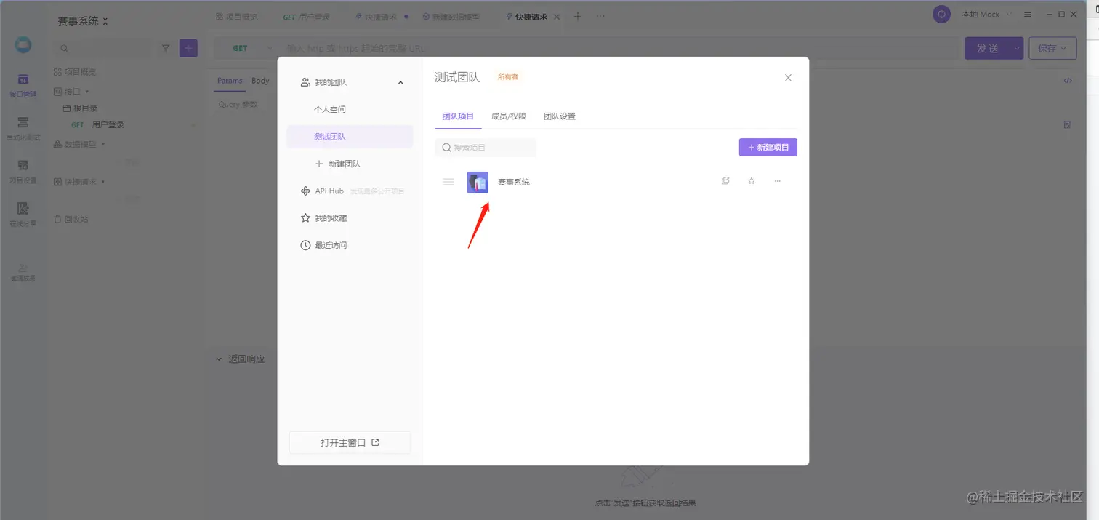
Task: Select the 根目录 folder in the tree
Action: point(81,108)
